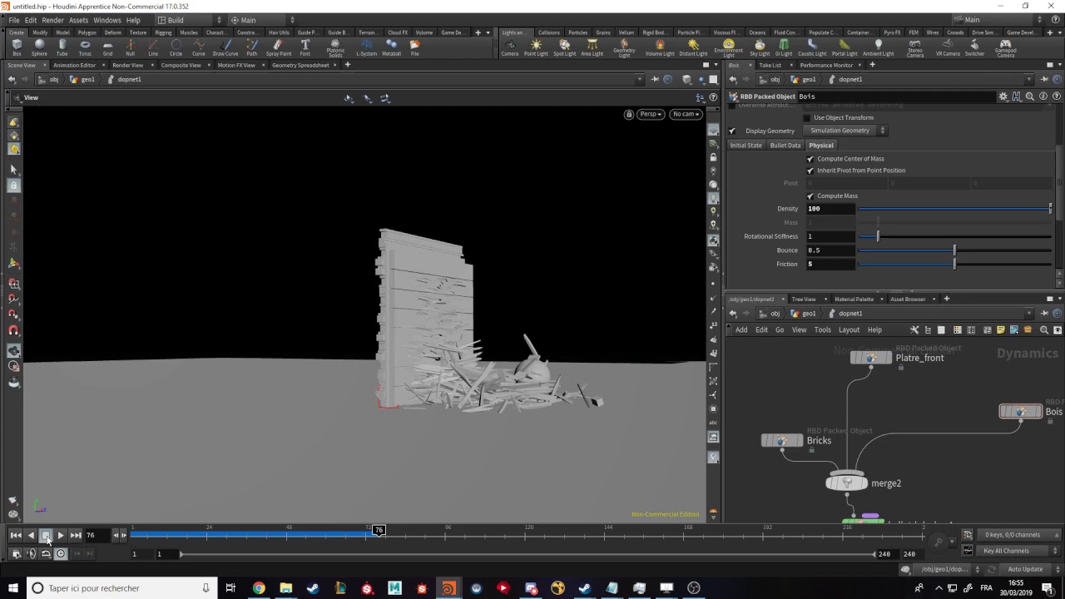Add an L-System from the shelf
This screenshot has height=599, width=1065.
[x=366, y=47]
